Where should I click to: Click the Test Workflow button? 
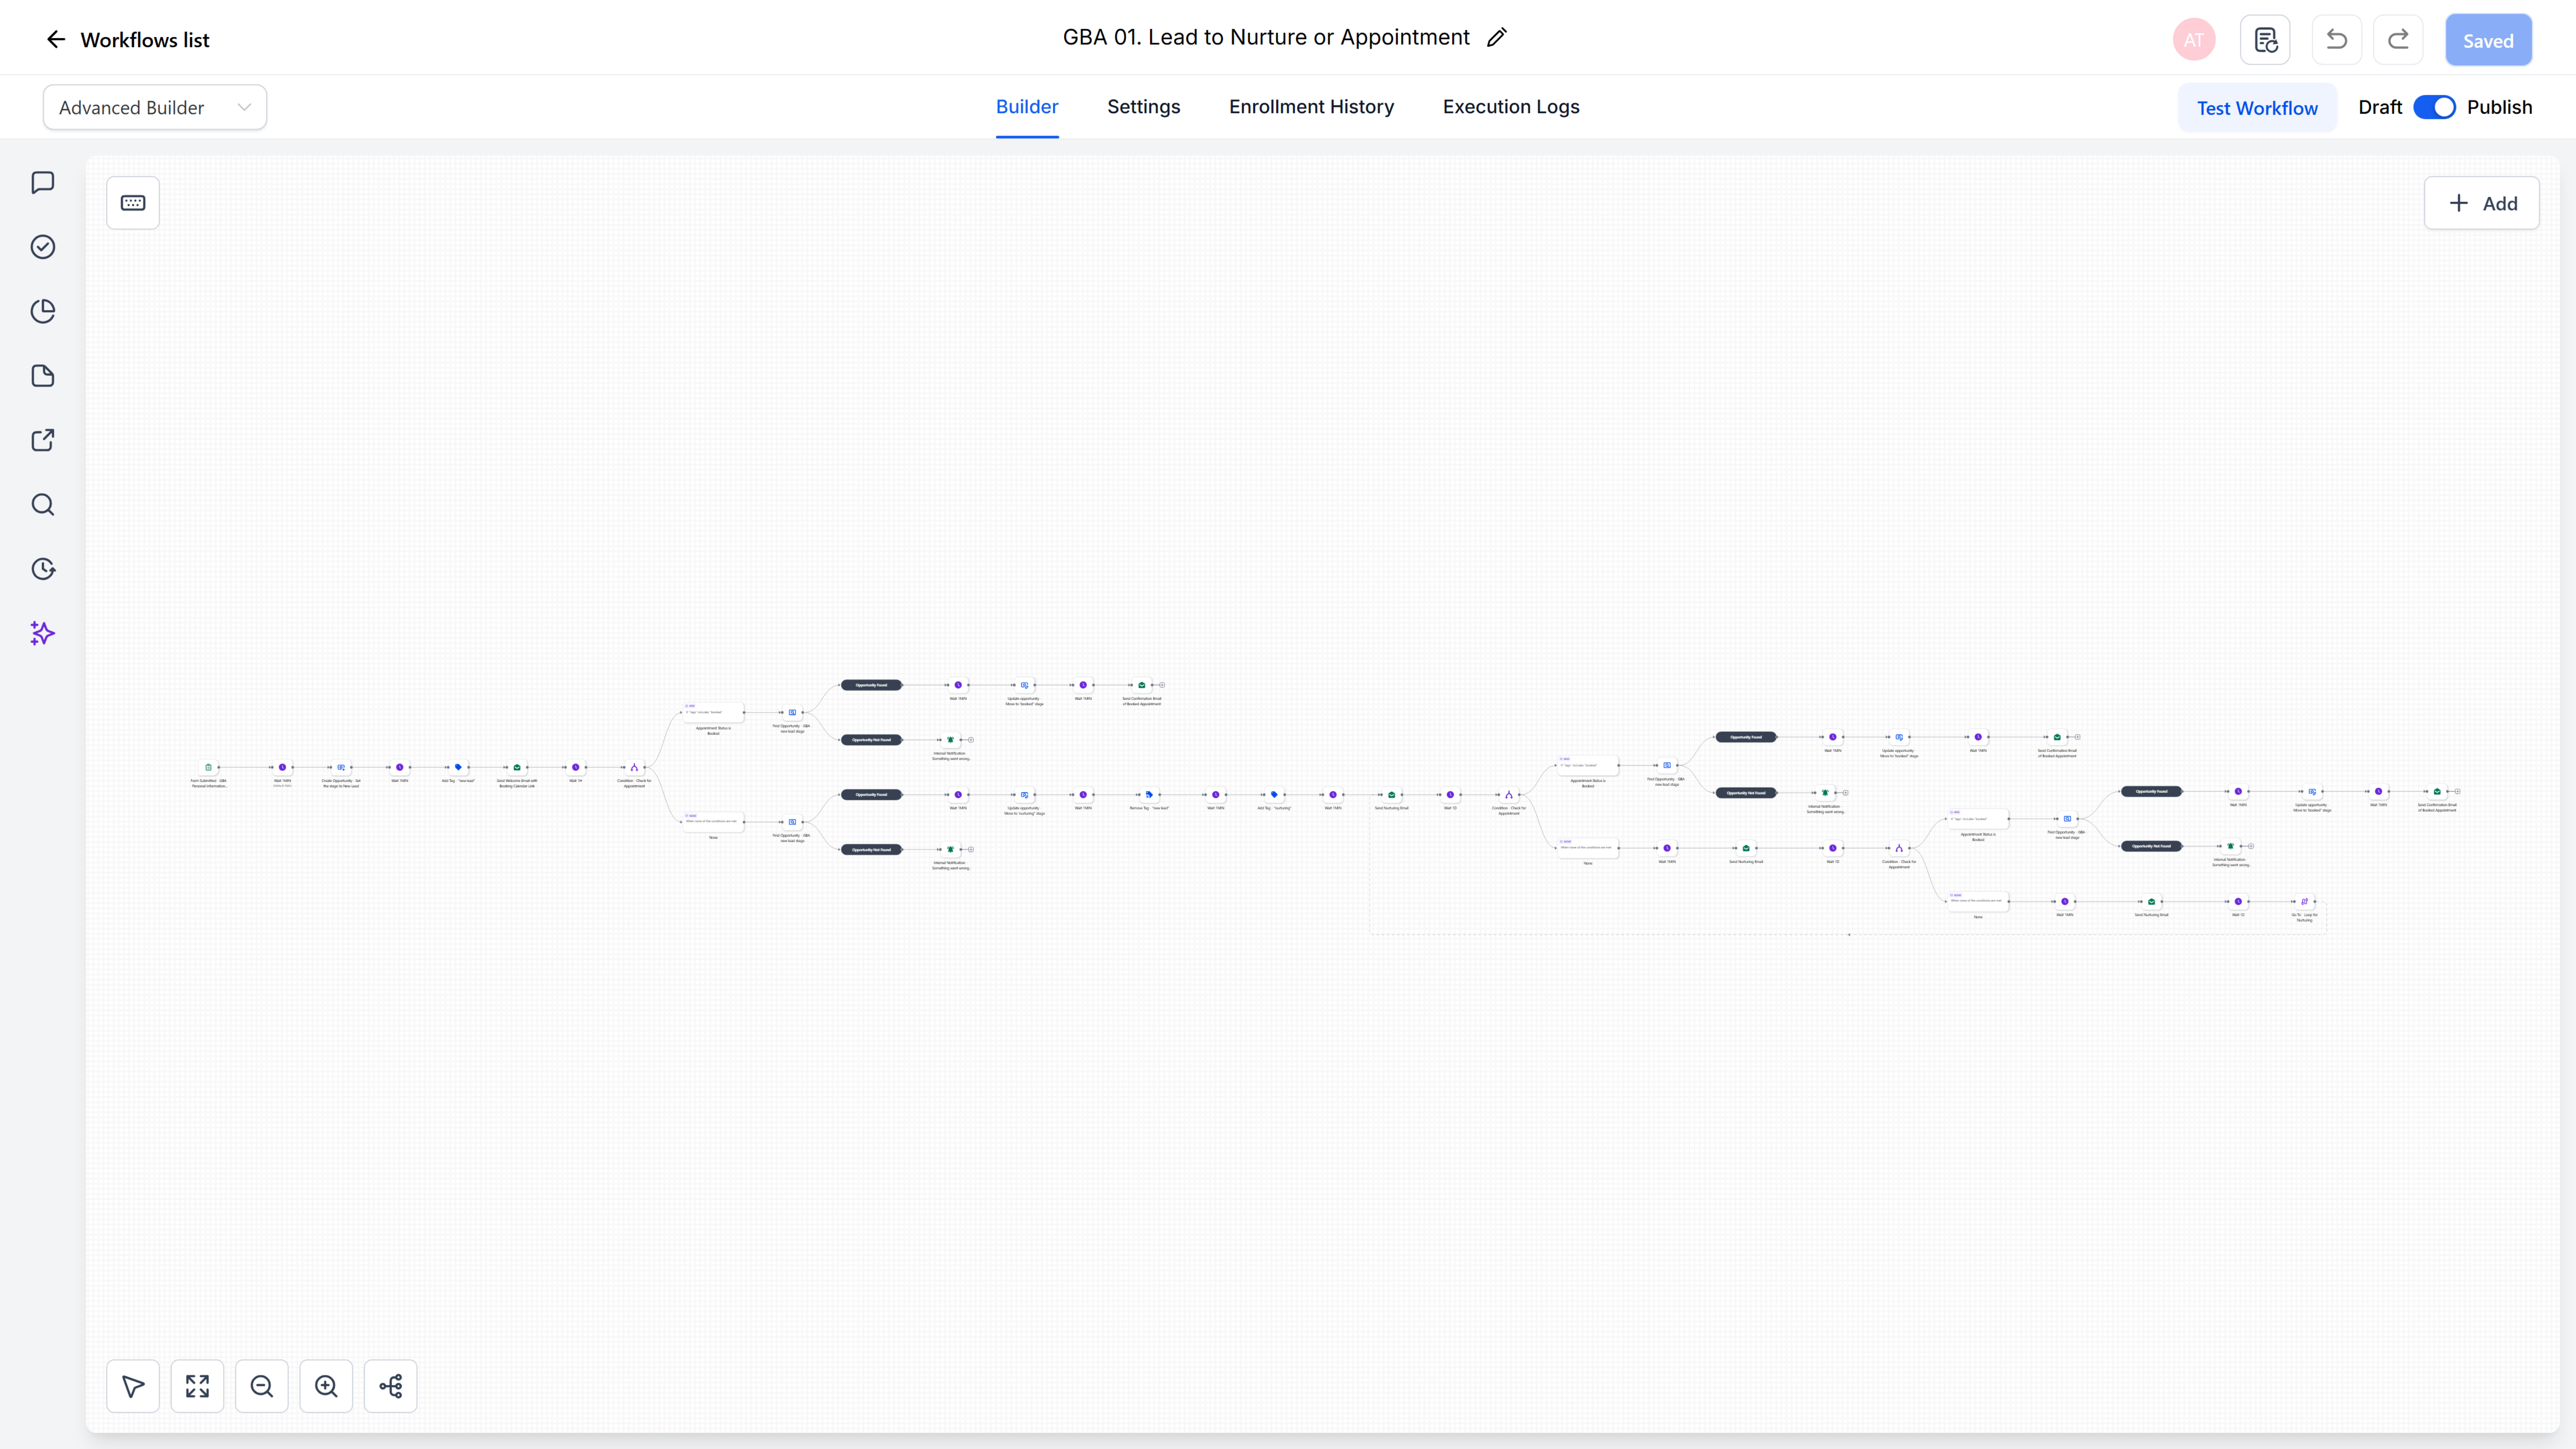(2257, 108)
